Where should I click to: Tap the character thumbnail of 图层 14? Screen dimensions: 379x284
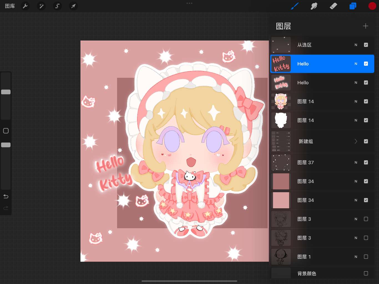281,101
